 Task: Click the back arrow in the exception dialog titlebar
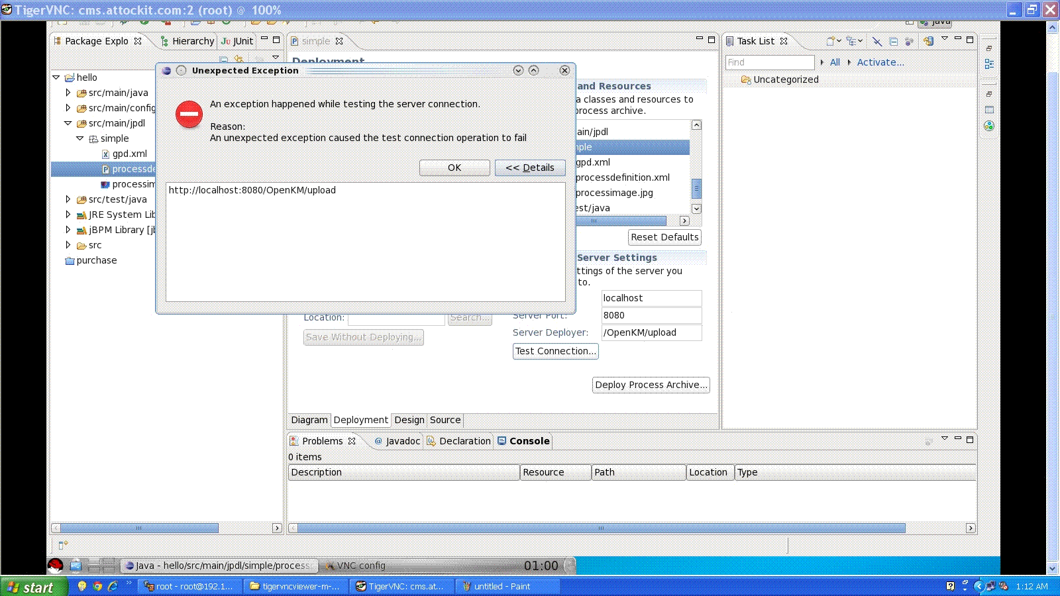tap(519, 70)
